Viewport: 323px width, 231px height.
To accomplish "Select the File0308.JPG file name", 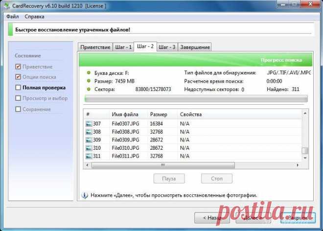I will tap(125, 132).
